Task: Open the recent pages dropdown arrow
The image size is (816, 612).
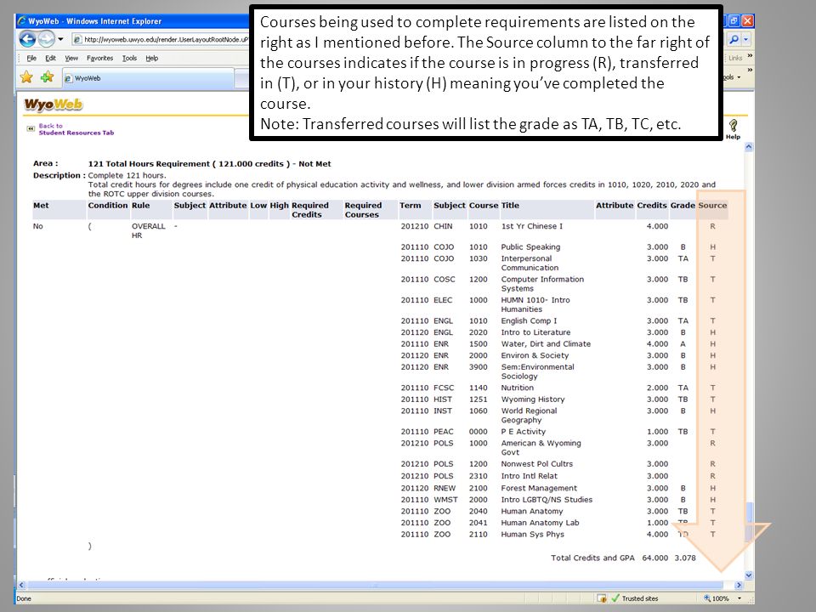Action: (x=61, y=39)
